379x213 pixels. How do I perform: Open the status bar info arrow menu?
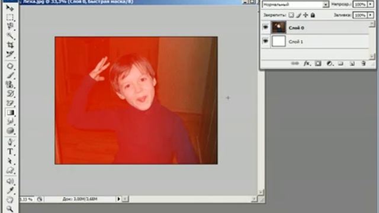[118, 199]
